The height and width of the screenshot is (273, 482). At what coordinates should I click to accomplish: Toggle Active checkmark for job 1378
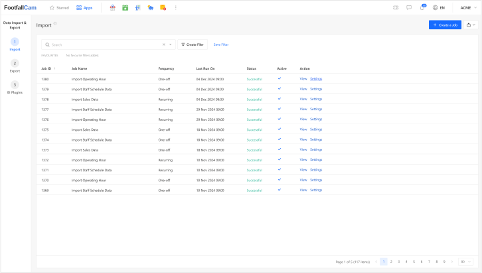pos(280,99)
